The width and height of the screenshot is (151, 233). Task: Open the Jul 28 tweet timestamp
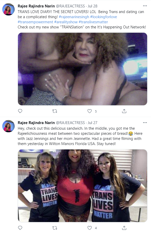click(x=93, y=6)
